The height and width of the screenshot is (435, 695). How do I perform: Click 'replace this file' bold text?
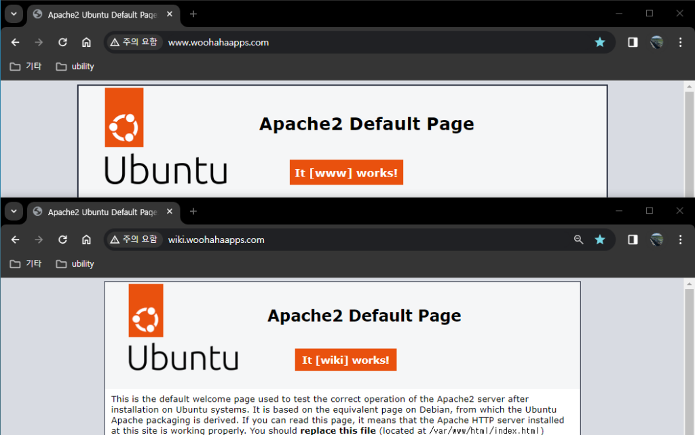[x=338, y=430]
